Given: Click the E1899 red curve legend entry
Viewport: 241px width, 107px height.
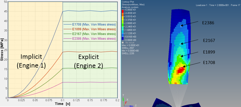Looking at the screenshot, I should click(x=90, y=29).
